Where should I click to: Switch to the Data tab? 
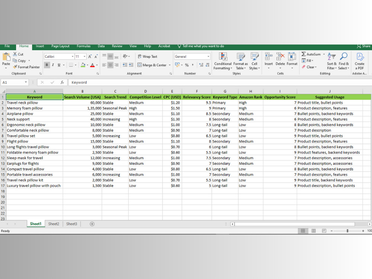[101, 46]
